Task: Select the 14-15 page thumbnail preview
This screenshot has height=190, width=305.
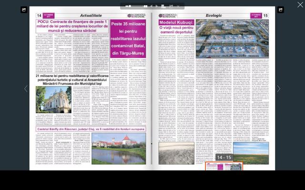Action: tap(224, 166)
